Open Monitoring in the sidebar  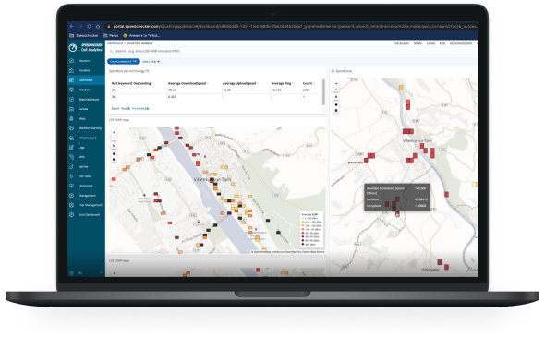click(85, 186)
